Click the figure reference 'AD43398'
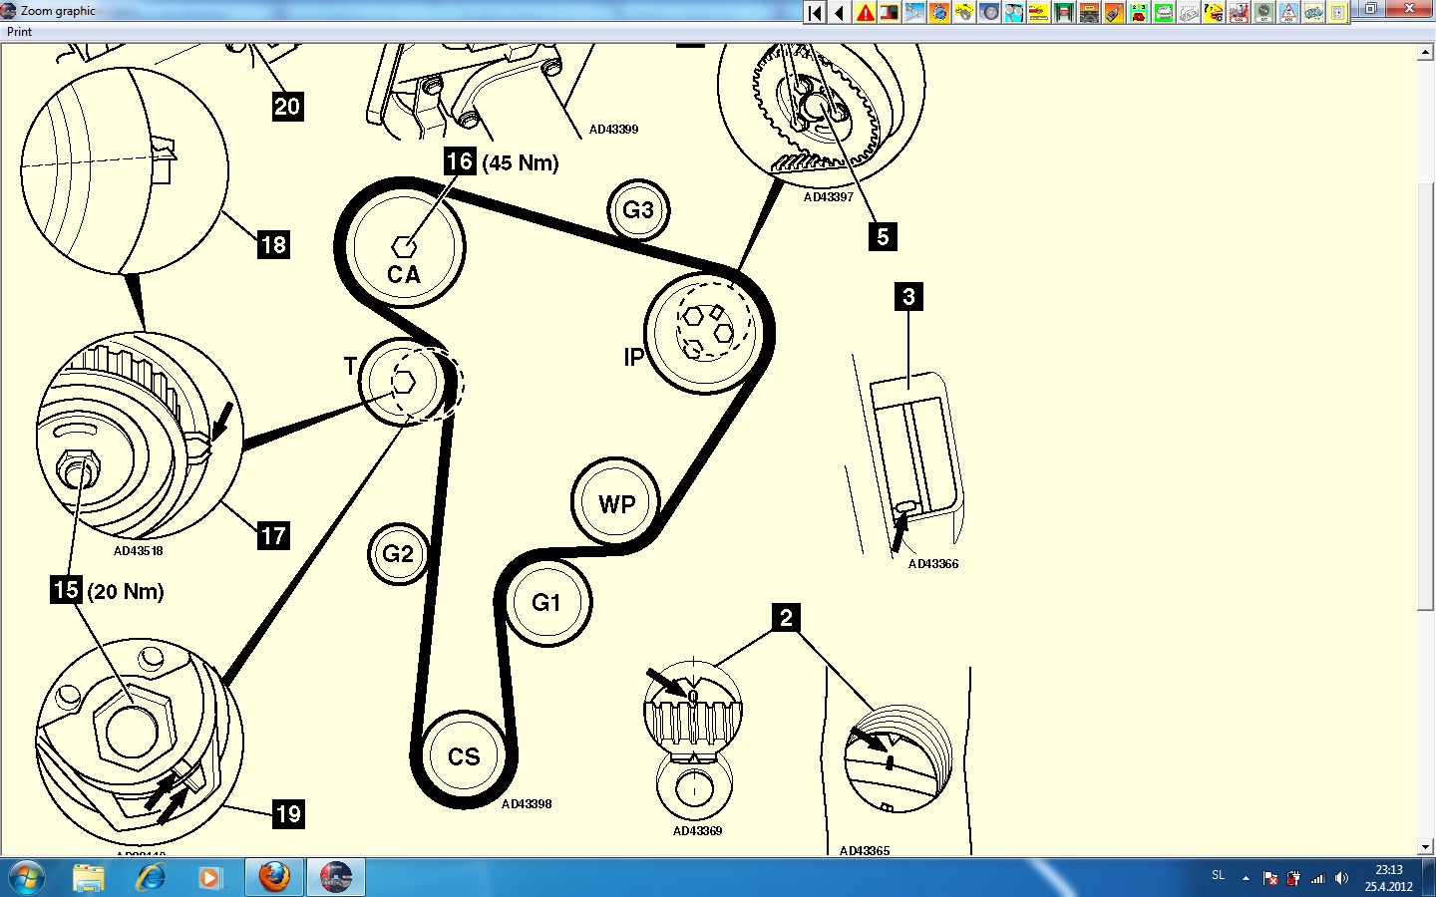 click(x=527, y=803)
